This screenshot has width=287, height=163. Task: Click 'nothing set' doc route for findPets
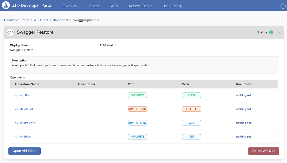pyautogui.click(x=243, y=136)
